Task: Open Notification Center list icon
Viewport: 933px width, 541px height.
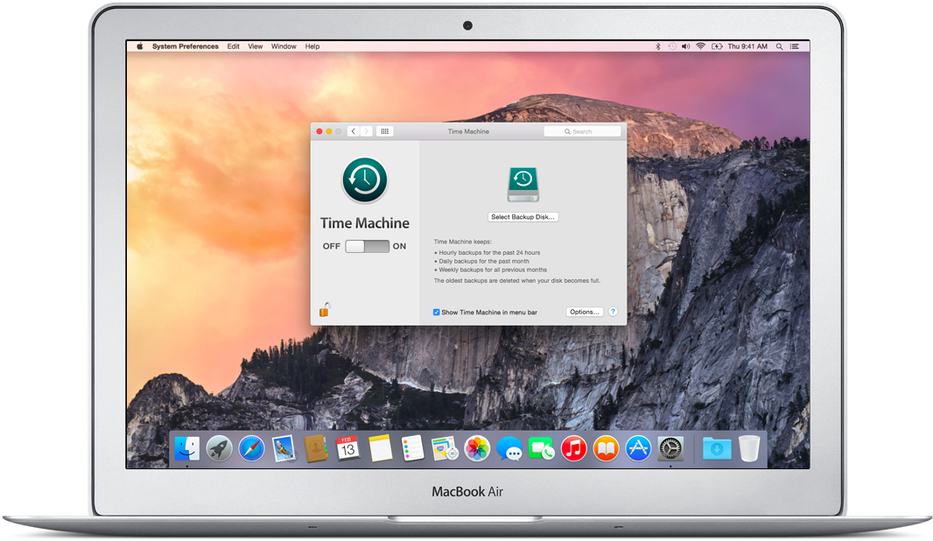Action: tap(795, 46)
